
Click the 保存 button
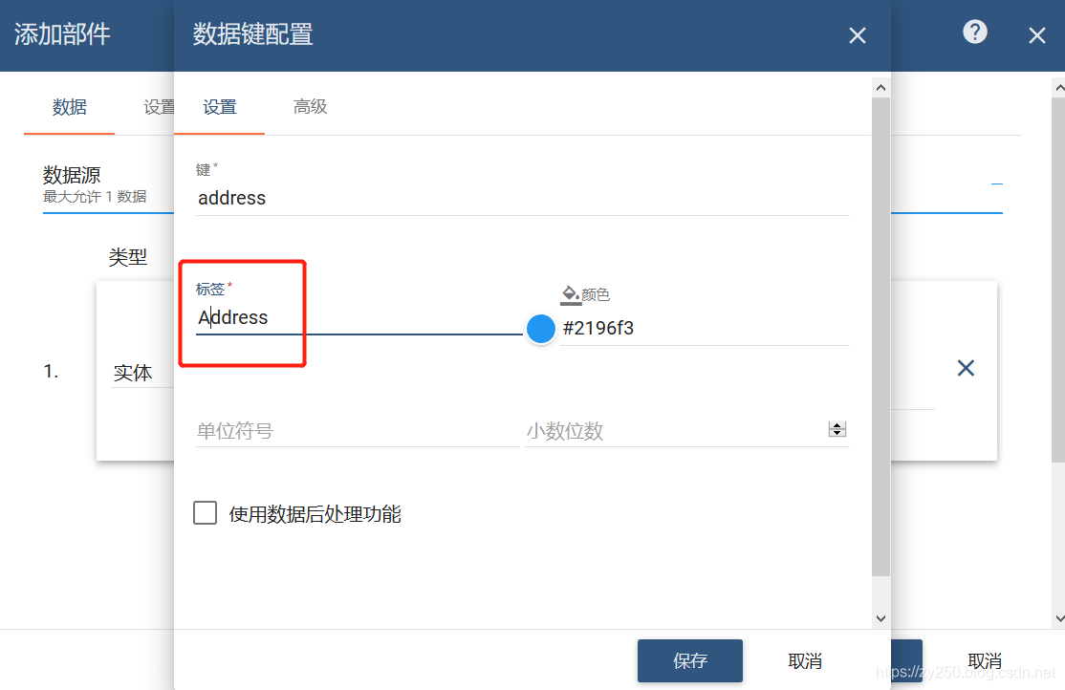[x=689, y=660]
